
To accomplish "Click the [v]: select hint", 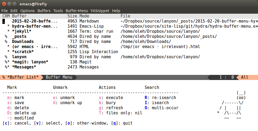I will [48, 123].
